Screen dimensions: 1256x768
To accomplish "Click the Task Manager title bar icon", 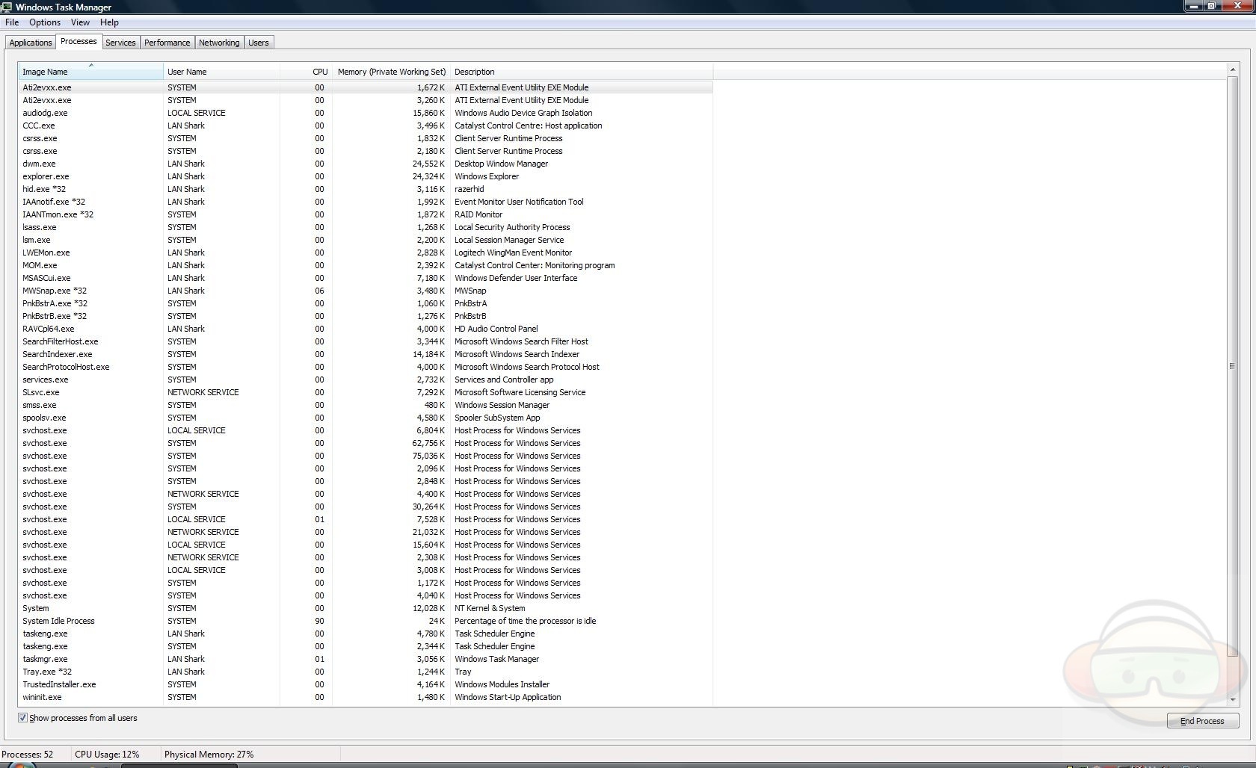I will point(7,7).
